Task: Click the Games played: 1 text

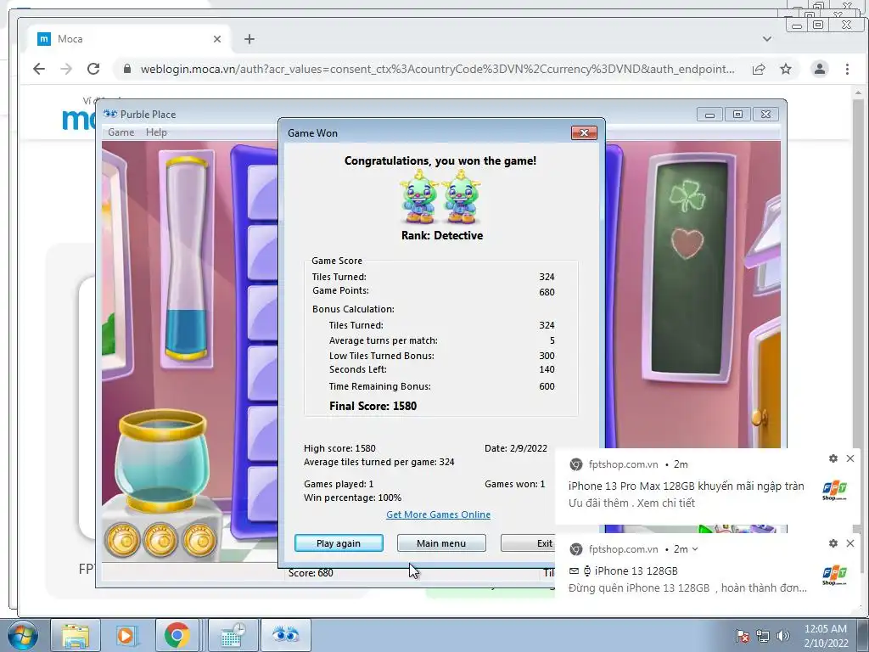Action: point(339,484)
